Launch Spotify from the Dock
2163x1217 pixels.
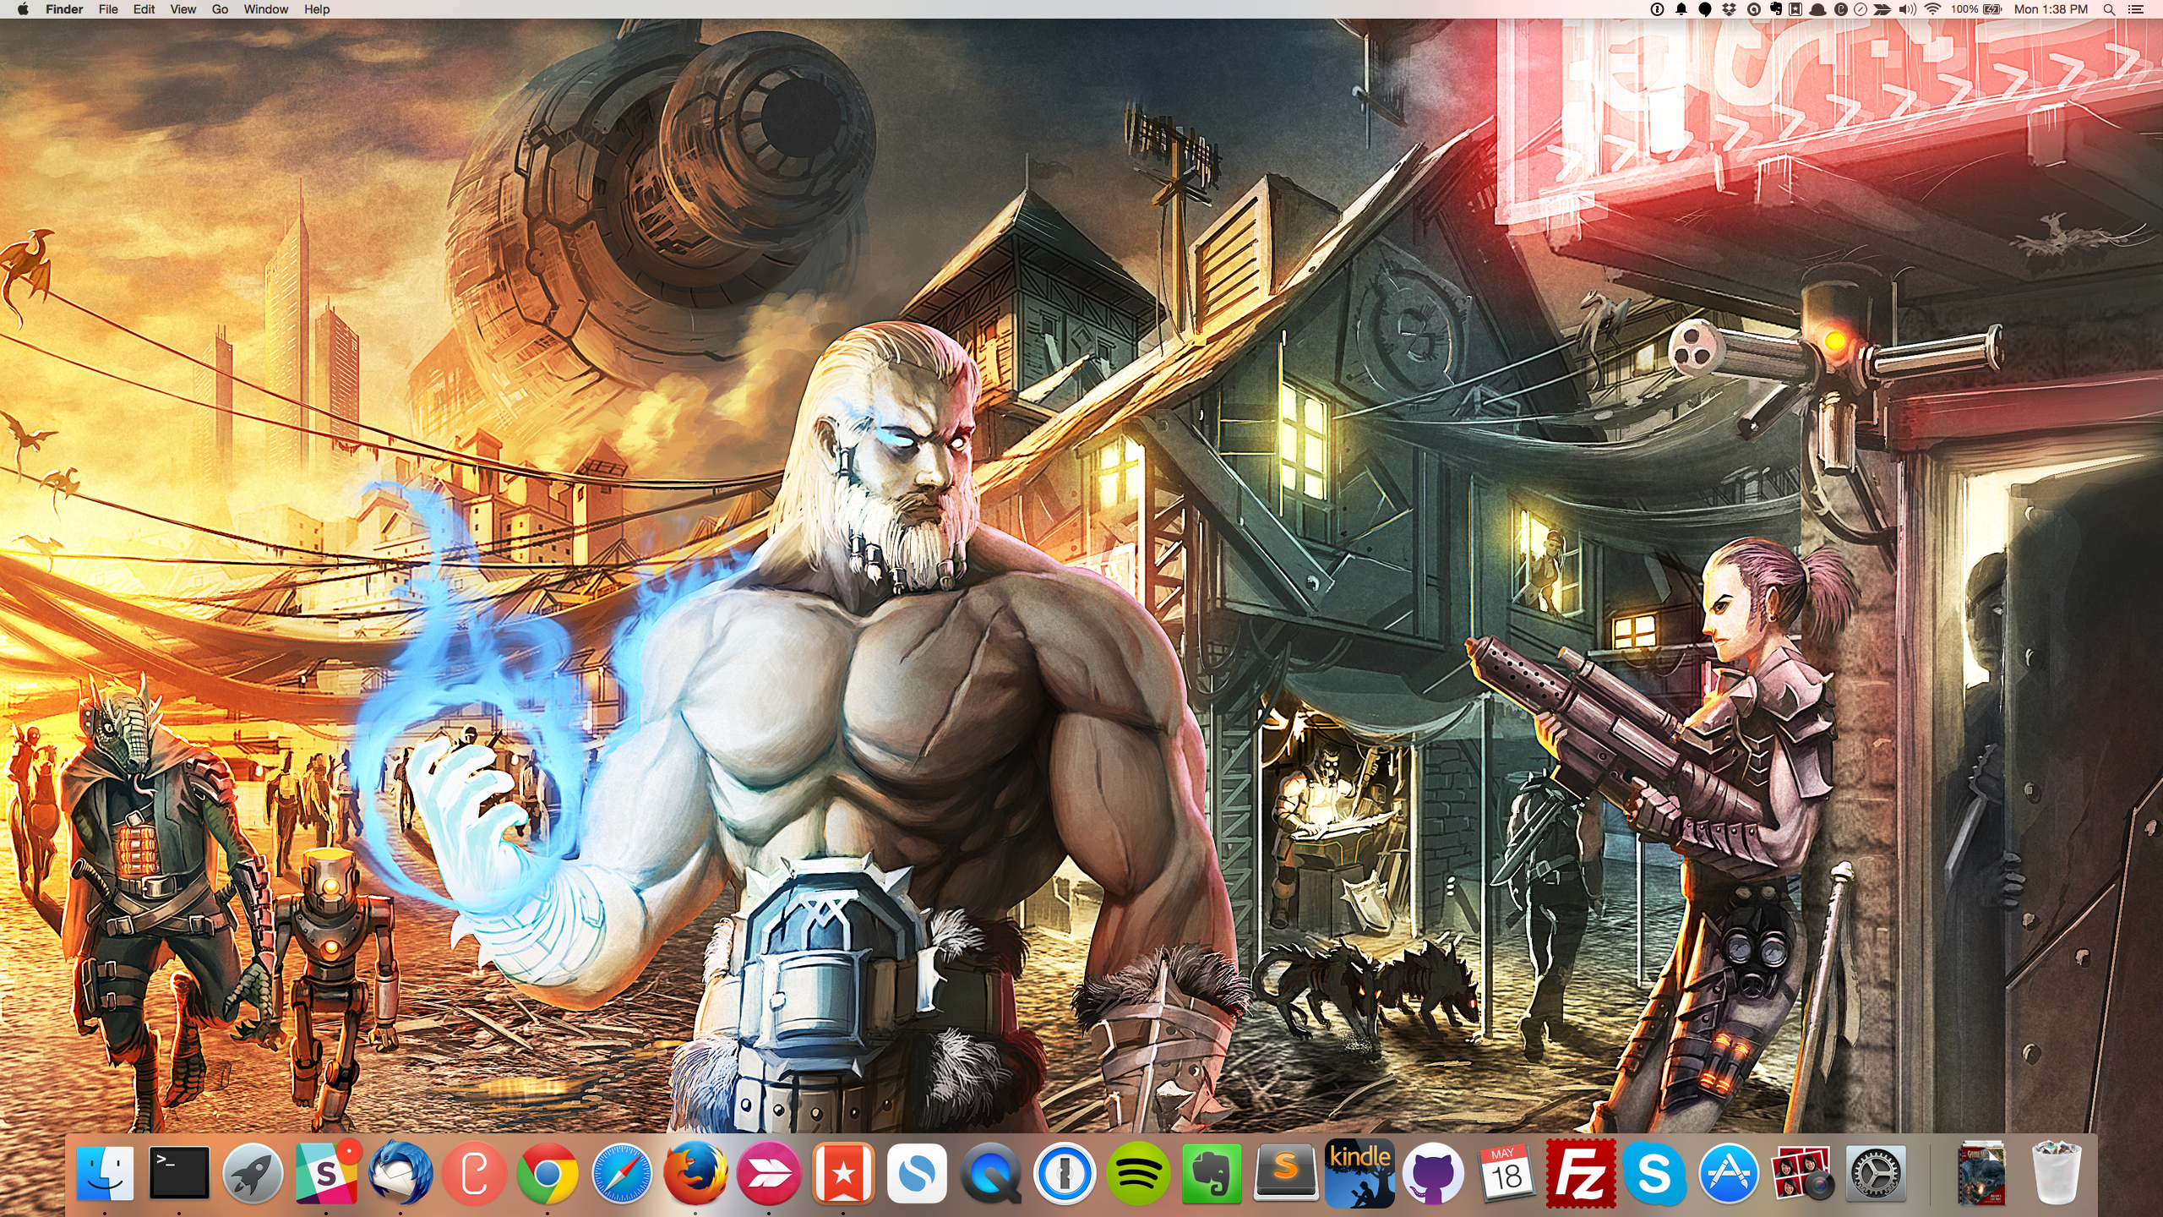pos(1138,1173)
